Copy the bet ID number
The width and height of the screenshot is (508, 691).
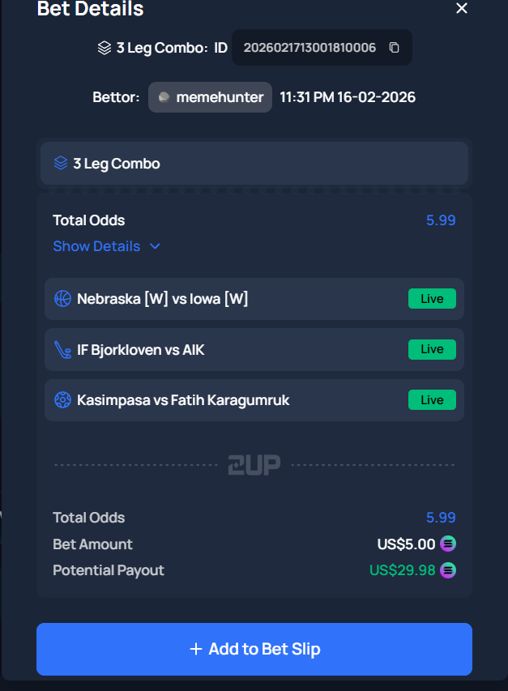click(x=395, y=48)
